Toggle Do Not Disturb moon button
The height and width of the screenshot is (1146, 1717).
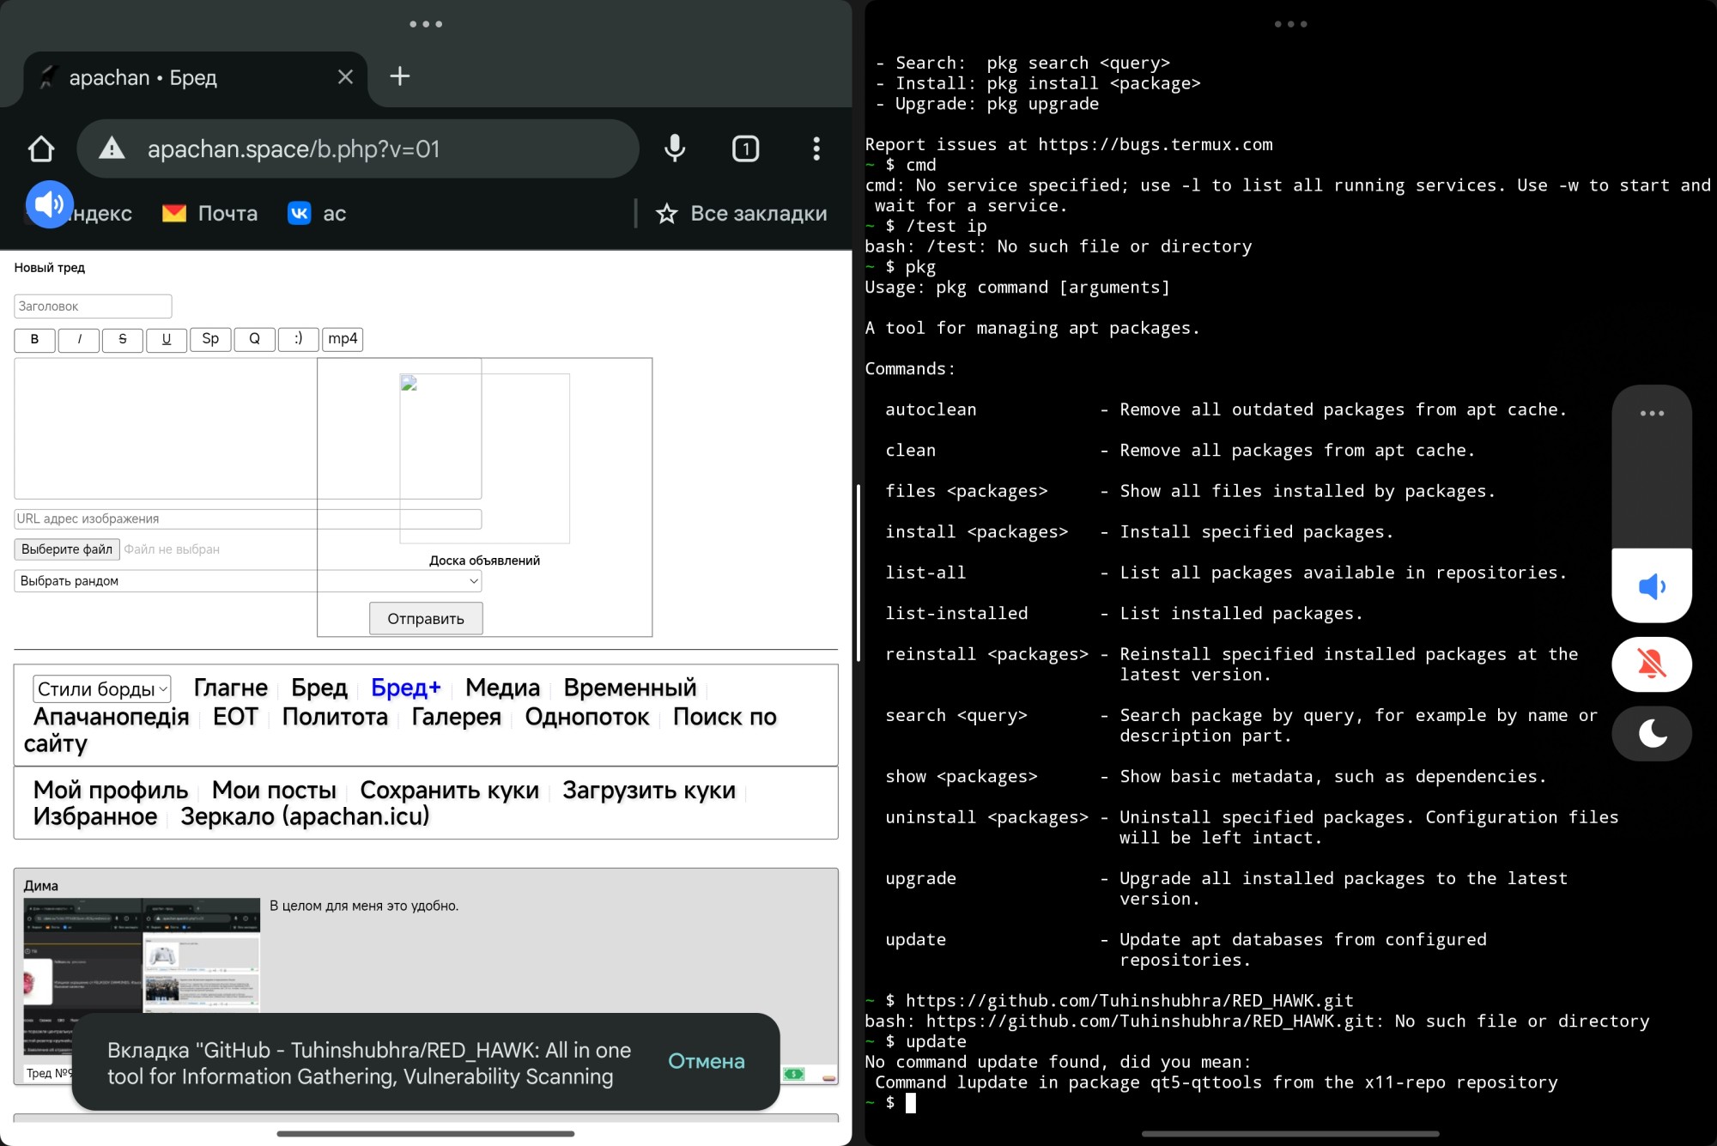1651,733
